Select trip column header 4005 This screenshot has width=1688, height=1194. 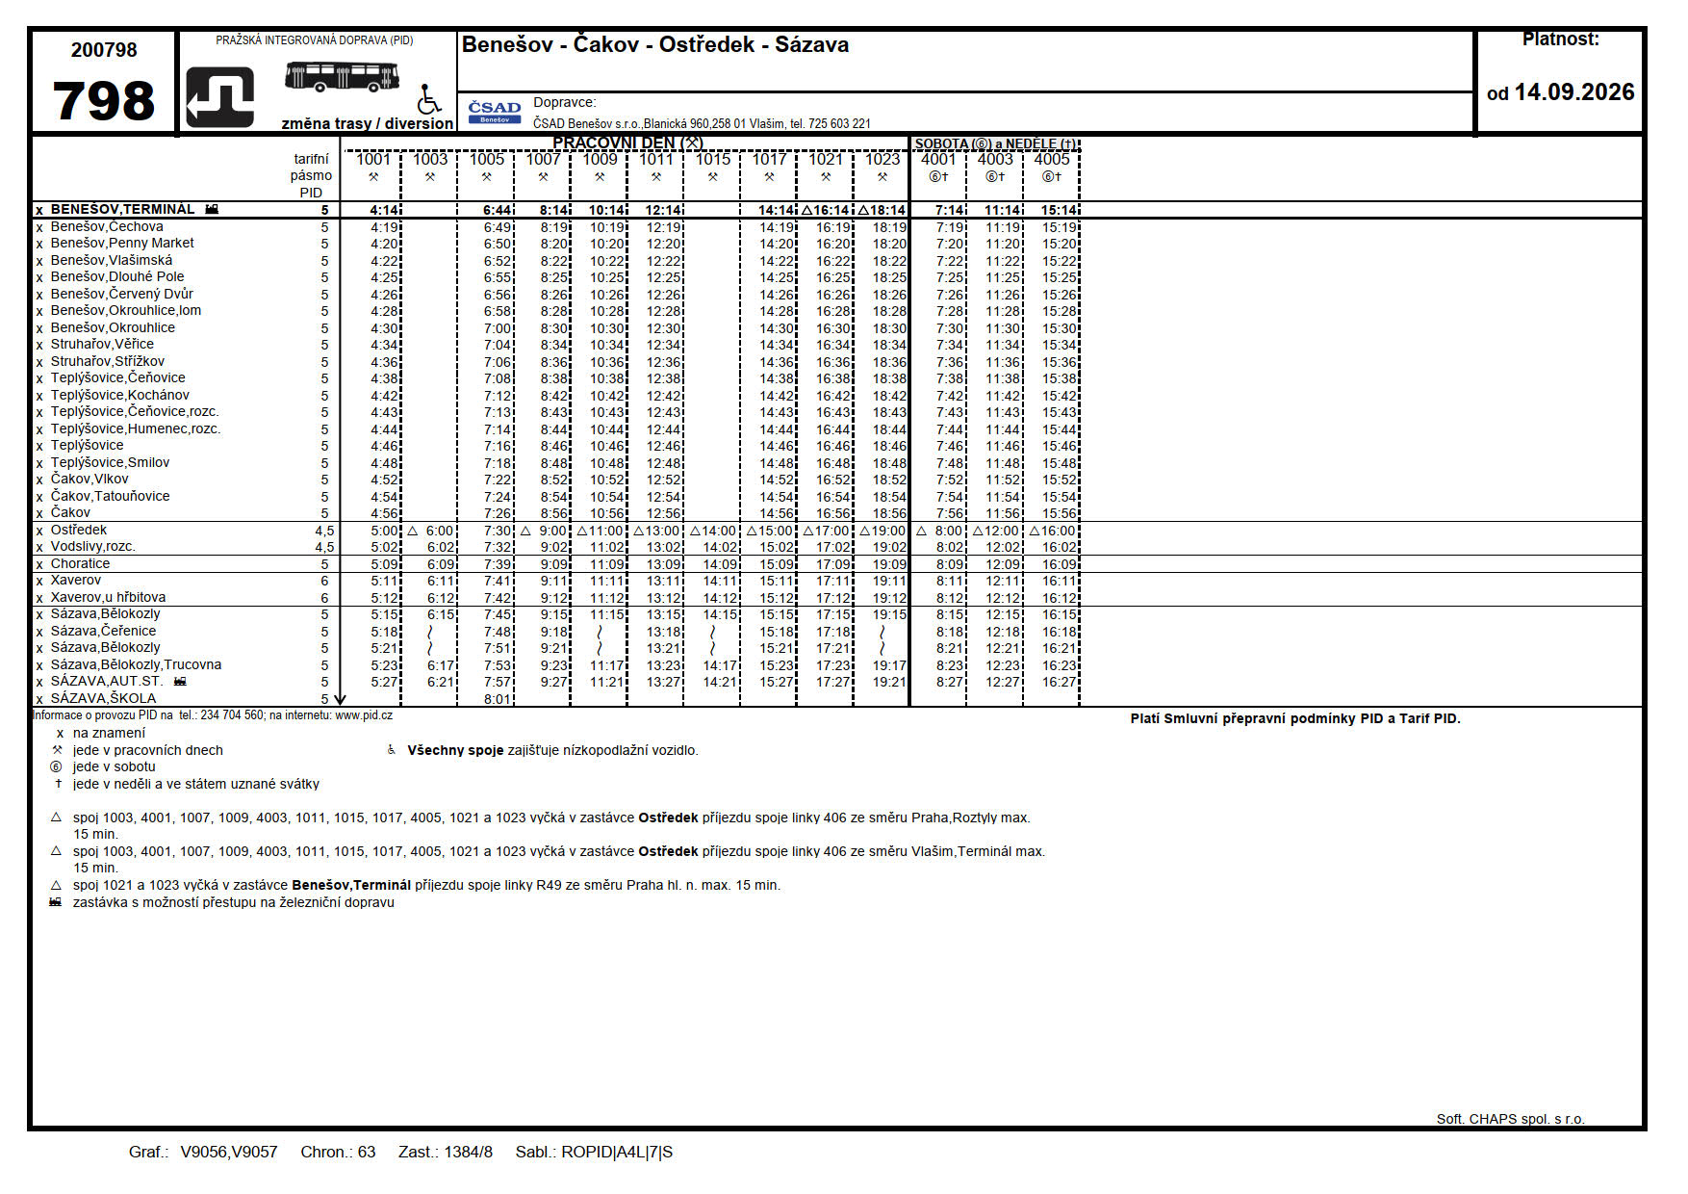click(x=1052, y=159)
